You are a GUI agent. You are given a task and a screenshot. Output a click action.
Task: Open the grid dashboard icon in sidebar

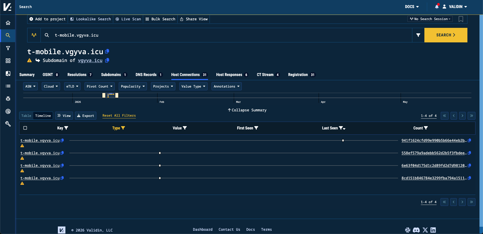click(8, 61)
